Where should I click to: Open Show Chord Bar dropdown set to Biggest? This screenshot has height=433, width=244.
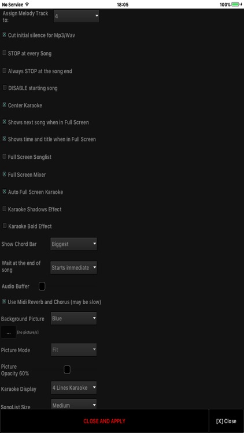pos(73,244)
